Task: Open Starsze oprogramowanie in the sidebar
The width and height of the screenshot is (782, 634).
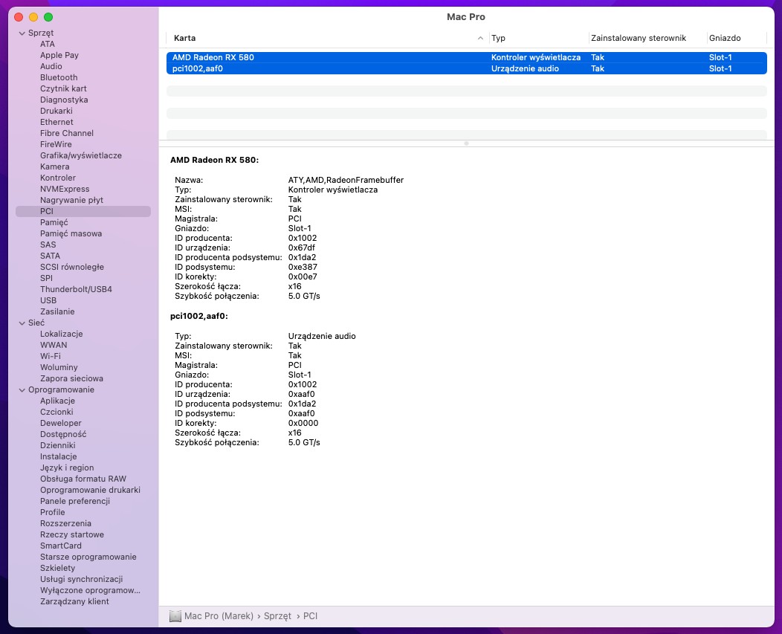Action: tap(88, 557)
